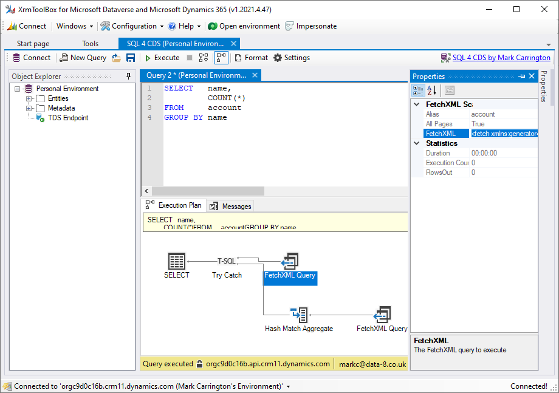This screenshot has height=393, width=559.
Task: Expand the Entities tree node
Action: 29,98
